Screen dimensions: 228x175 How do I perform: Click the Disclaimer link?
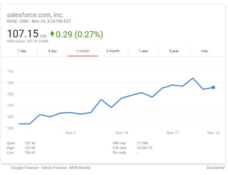click(215, 168)
